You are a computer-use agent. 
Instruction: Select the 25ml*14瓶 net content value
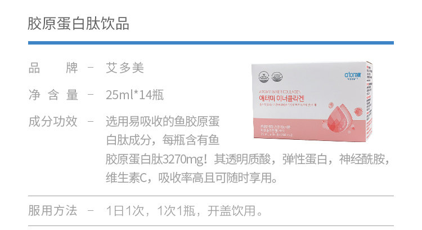pos(134,95)
